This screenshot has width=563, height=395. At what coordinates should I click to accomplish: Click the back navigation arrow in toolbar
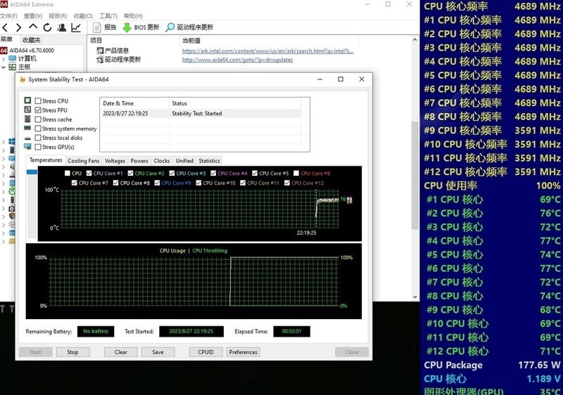[x=6, y=27]
